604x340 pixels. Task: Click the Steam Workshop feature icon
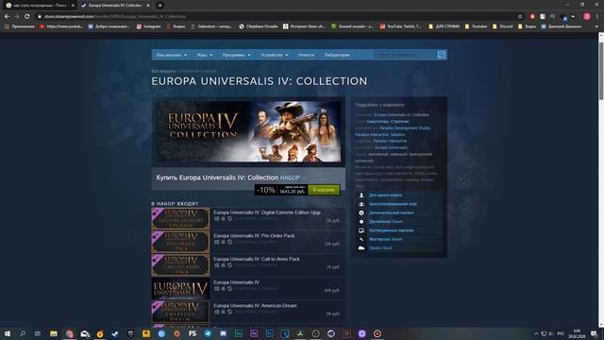point(361,239)
